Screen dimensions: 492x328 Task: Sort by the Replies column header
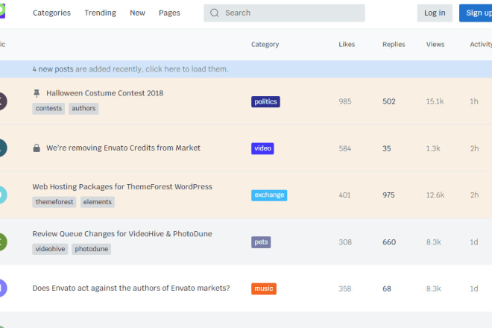click(x=394, y=45)
